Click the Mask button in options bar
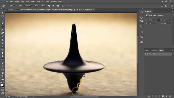 pyautogui.click(x=36, y=6)
